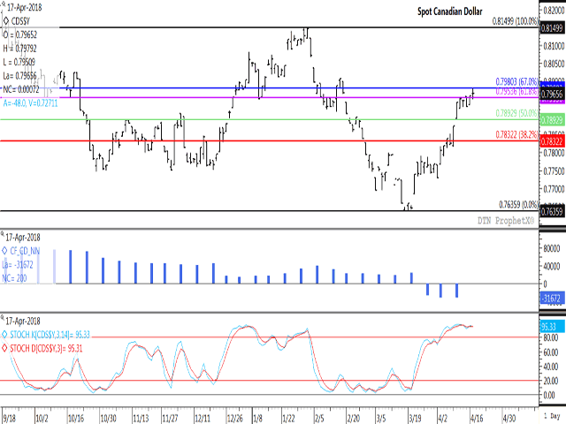566x424 pixels.
Task: Click the 0.76359 black price tag on axis
Action: coord(552,211)
